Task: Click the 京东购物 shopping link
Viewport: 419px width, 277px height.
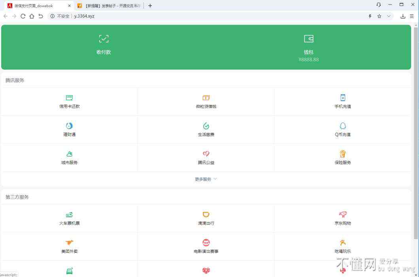Action: (x=343, y=223)
